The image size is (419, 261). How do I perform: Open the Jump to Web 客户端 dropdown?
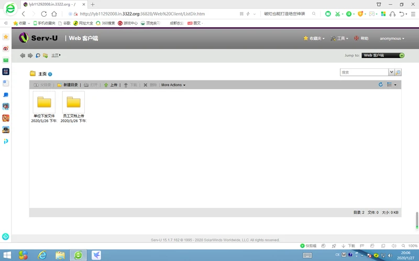click(x=383, y=55)
